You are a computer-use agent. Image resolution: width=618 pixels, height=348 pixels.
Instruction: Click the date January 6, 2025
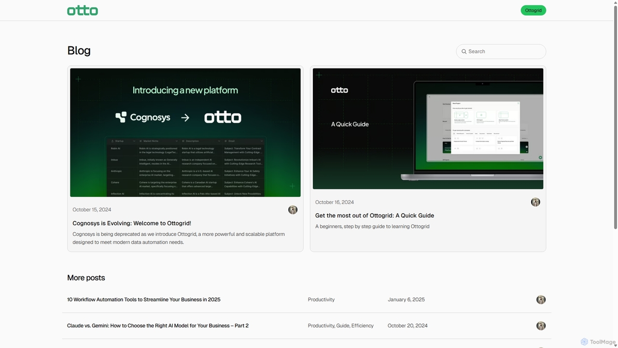(406, 300)
